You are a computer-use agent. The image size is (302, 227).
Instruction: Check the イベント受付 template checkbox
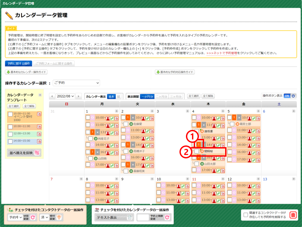(10, 114)
